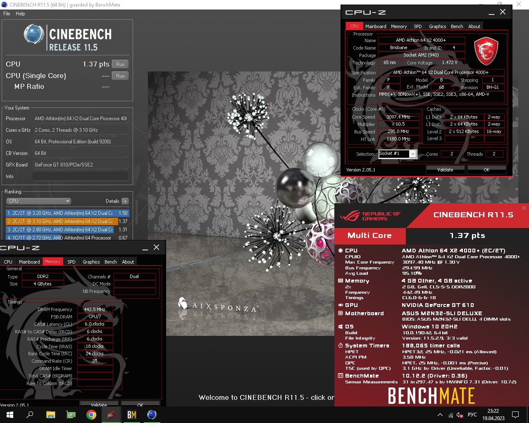The image size is (529, 423).
Task: Open Mainboard tab in bottom CPU-Z window
Action: coord(29,262)
